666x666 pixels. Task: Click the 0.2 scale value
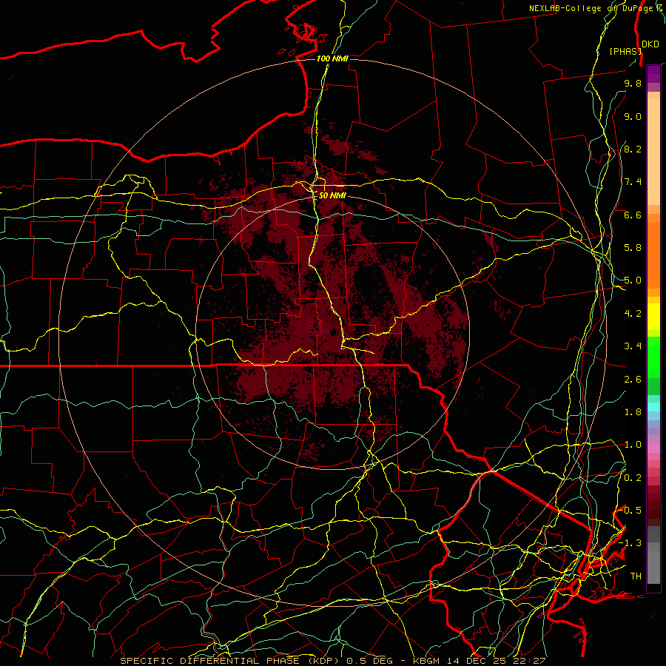coord(633,478)
